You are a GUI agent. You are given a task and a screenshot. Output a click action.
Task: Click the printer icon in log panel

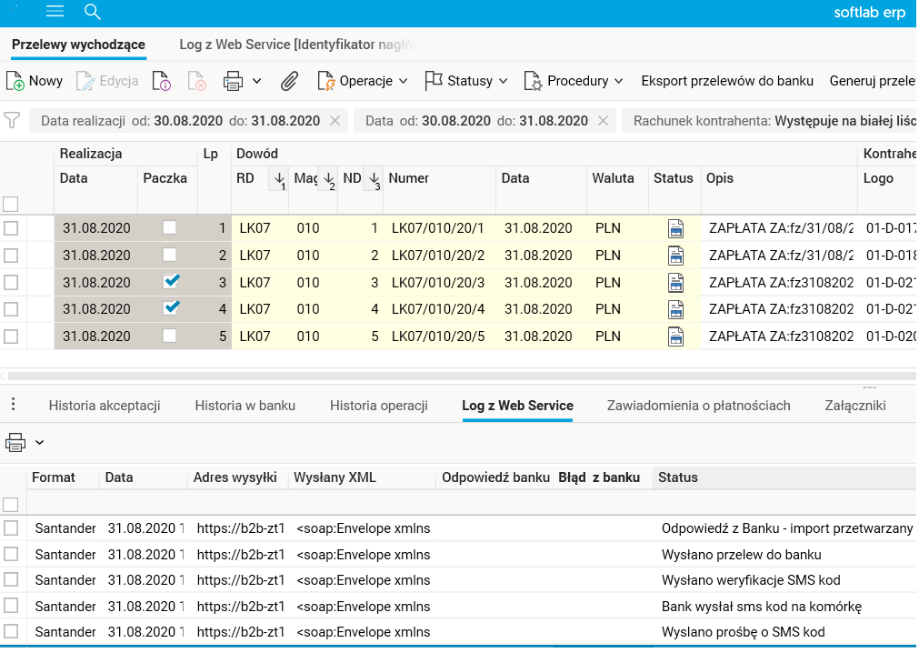(x=15, y=443)
